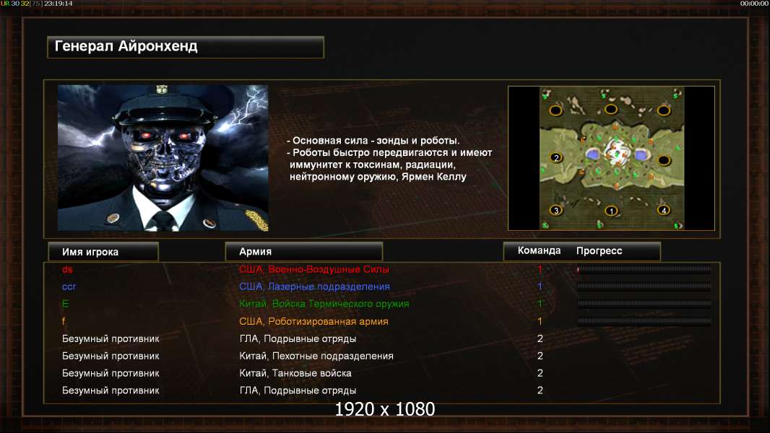Screen dimensions: 770x433
Task: Click start position 4 on the minimap
Action: tap(663, 211)
